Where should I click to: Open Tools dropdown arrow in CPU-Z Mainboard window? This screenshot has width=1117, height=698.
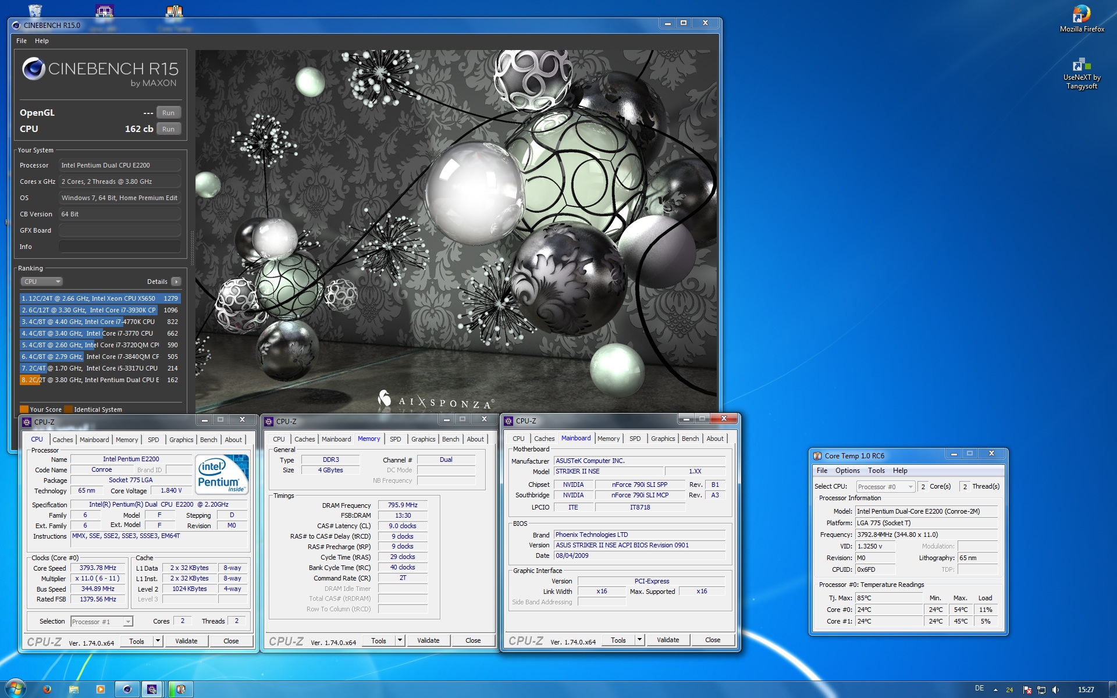639,640
